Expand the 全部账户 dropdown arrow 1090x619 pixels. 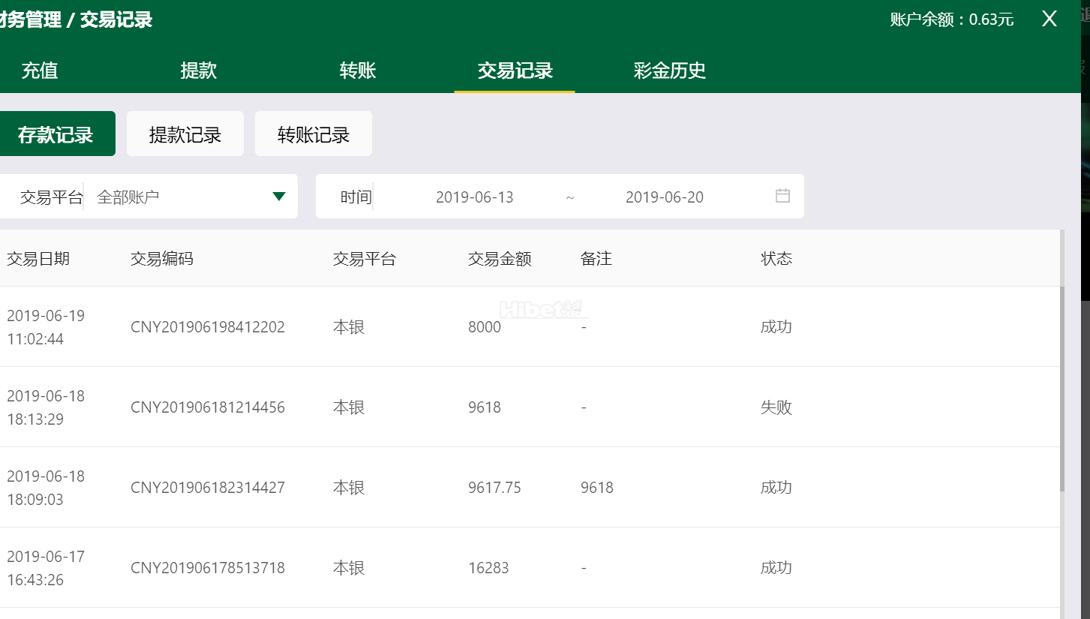pyautogui.click(x=279, y=197)
